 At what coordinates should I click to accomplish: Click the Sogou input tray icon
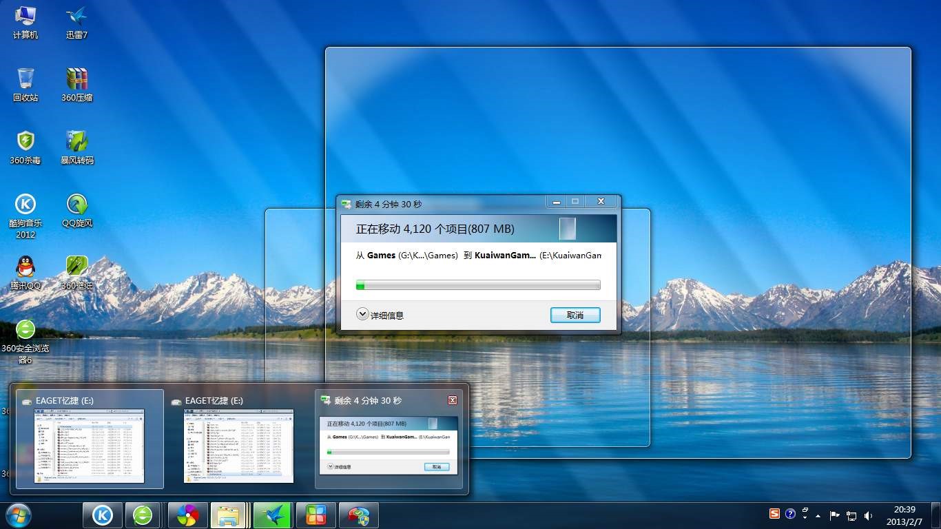[774, 514]
